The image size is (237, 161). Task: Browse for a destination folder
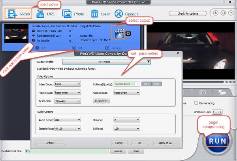pos(118,151)
